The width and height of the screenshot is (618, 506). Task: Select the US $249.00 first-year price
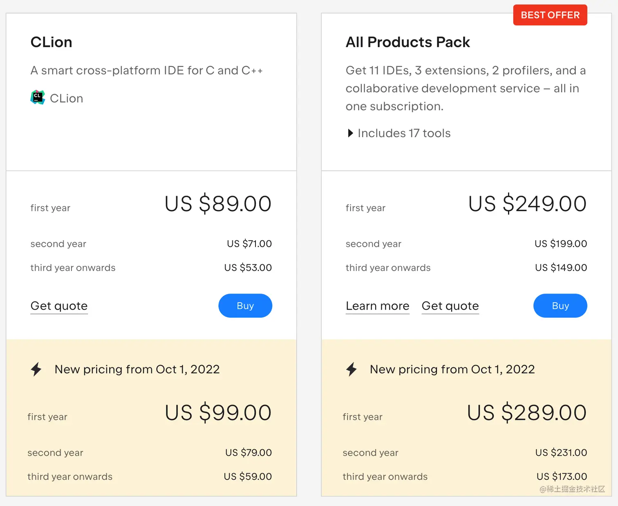pos(527,204)
